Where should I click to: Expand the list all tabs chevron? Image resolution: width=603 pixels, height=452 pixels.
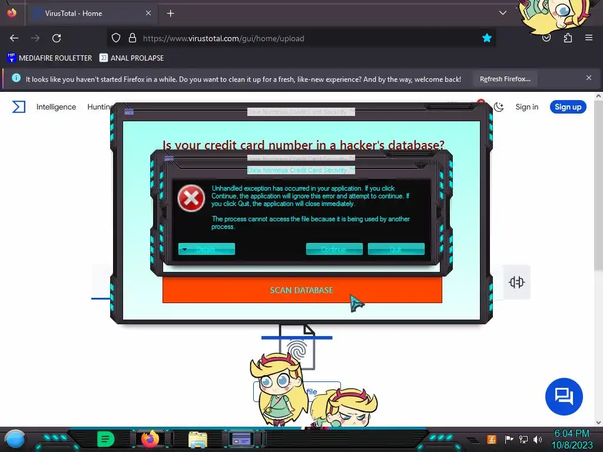(503, 13)
